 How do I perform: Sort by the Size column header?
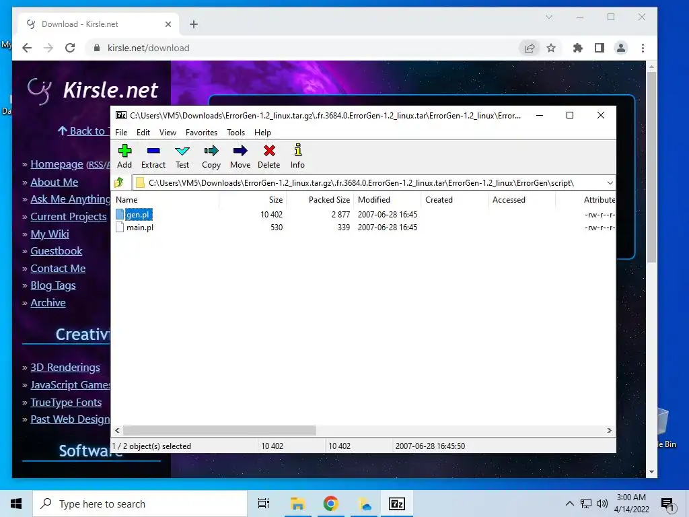253,199
